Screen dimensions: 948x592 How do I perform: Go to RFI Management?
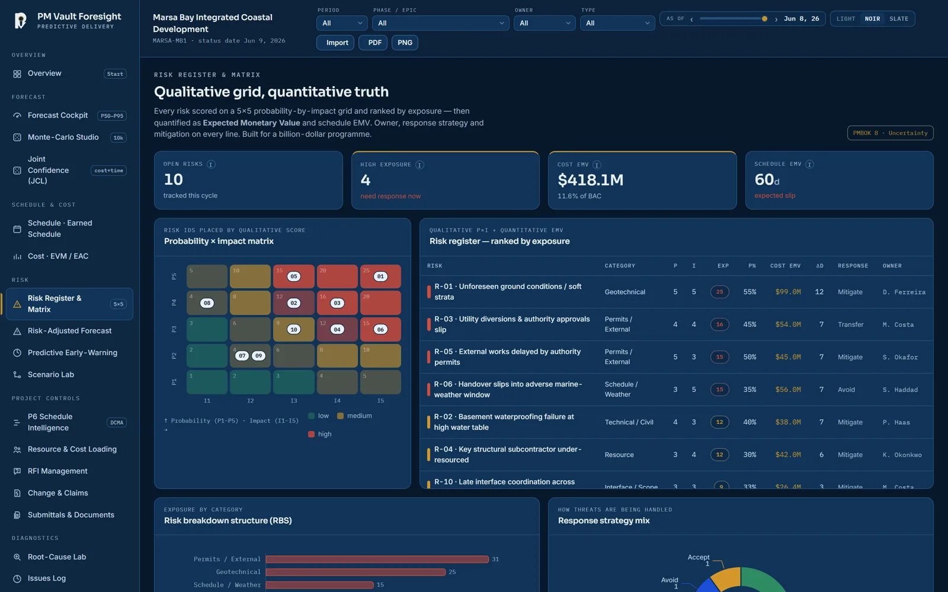(69, 471)
